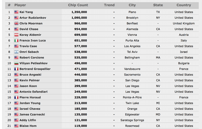Open Artur Rudziankov player link
The width and height of the screenshot is (202, 129).
click(x=33, y=18)
